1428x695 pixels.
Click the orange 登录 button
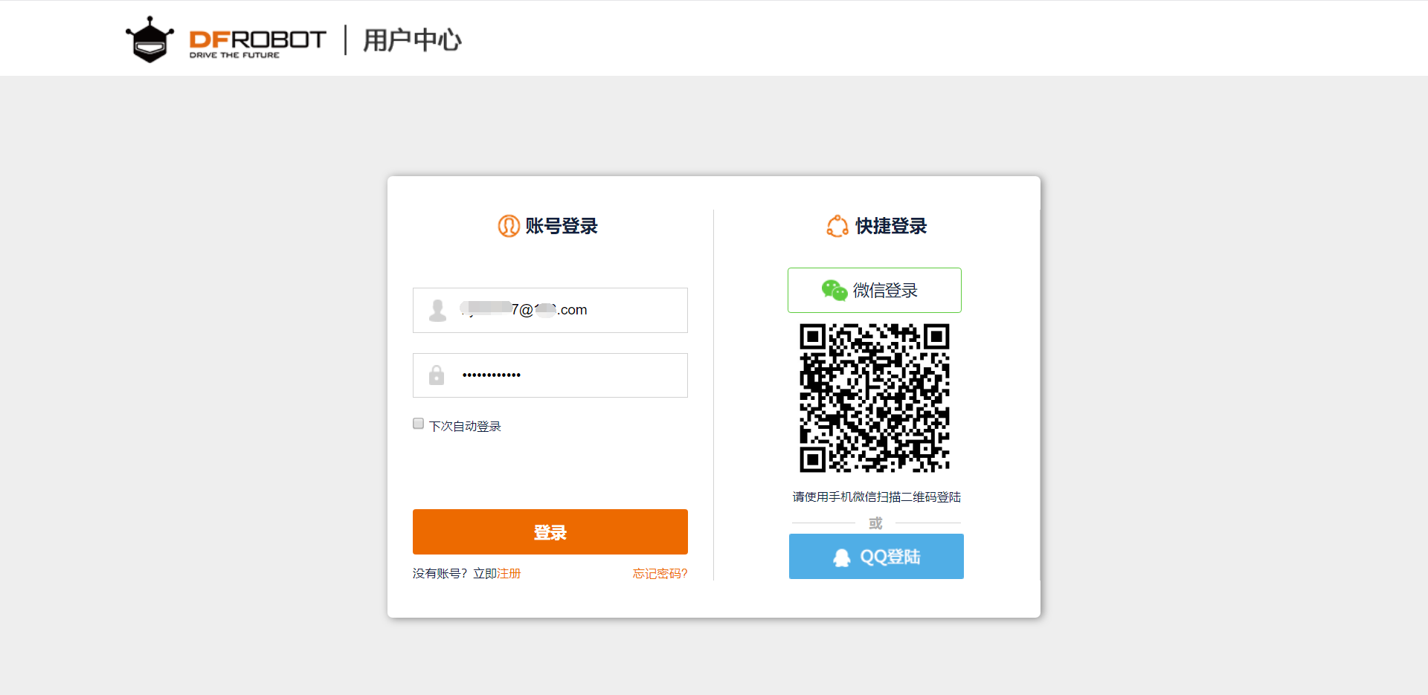click(x=550, y=531)
